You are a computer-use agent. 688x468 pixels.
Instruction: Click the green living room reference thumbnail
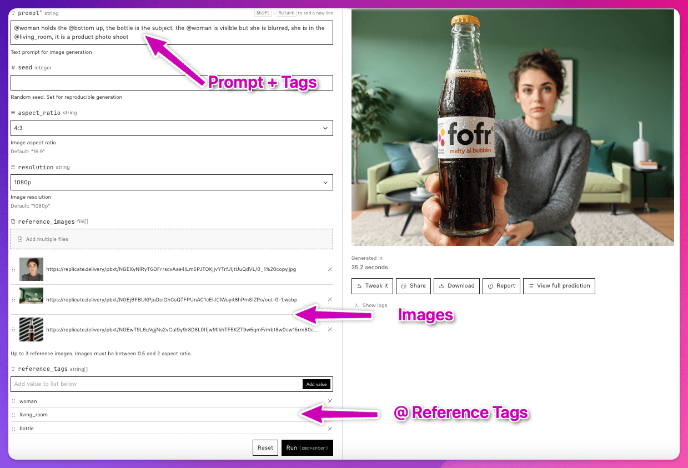[x=31, y=296]
